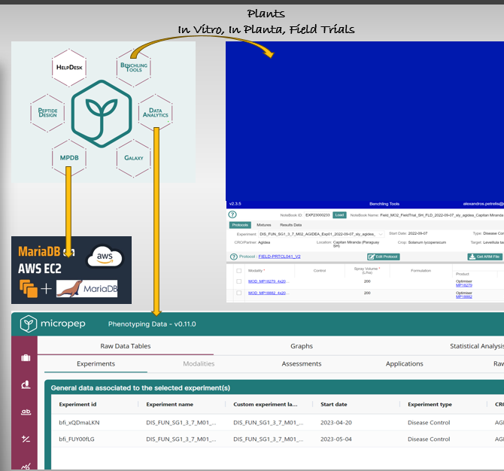
Task: Click the 'alexandros.petrelis' user name in header
Action: [x=484, y=204]
